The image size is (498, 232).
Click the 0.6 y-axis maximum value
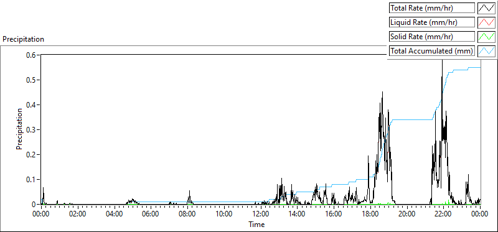(x=32, y=55)
